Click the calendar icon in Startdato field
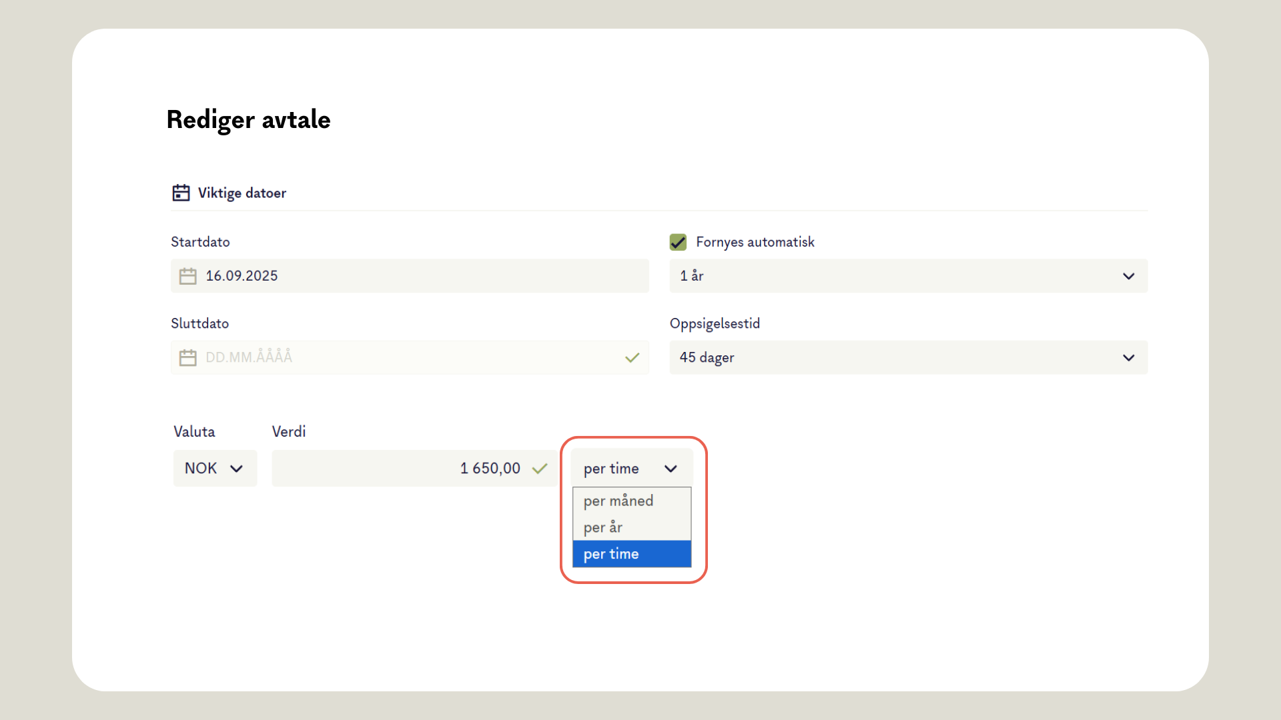The height and width of the screenshot is (720, 1281). point(188,276)
